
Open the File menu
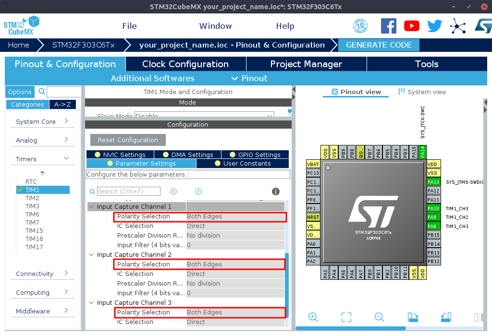(x=129, y=26)
